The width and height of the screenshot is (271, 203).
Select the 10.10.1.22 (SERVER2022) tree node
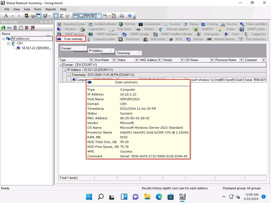(36, 48)
